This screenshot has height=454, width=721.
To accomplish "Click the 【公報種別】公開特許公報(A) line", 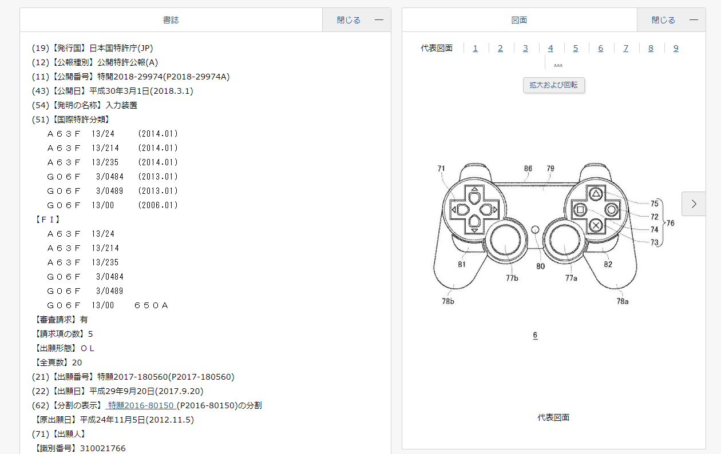I will (x=95, y=62).
